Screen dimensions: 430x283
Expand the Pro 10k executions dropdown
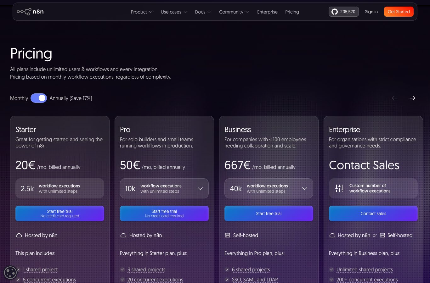tap(164, 188)
